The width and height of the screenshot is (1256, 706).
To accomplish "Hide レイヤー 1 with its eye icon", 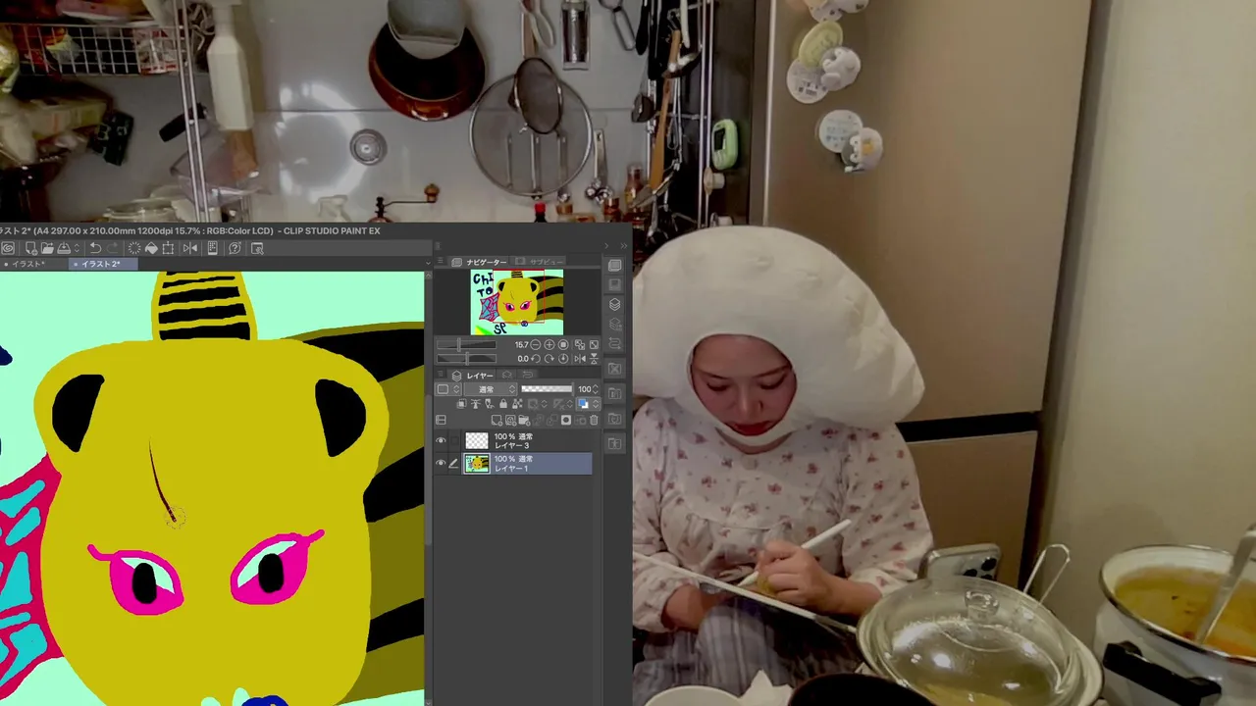I will coord(441,463).
